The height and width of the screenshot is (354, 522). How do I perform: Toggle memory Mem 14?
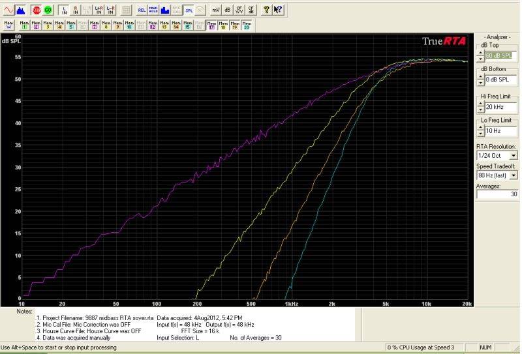[176, 25]
